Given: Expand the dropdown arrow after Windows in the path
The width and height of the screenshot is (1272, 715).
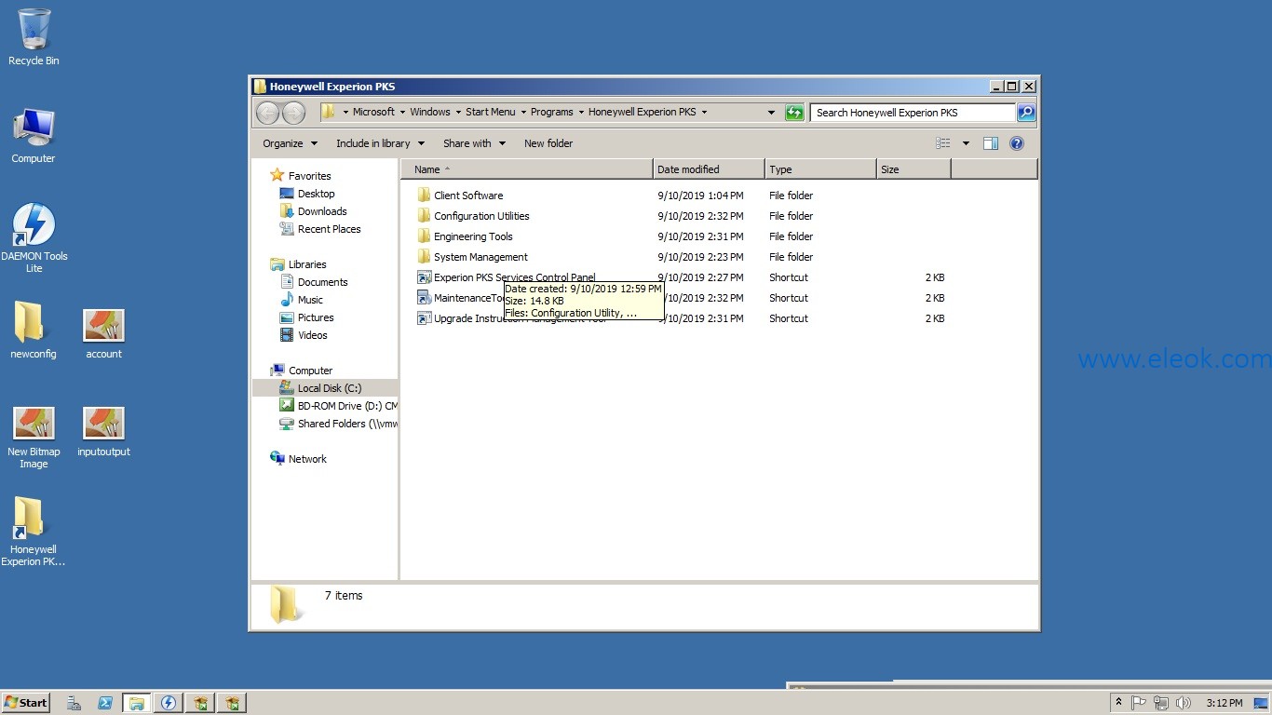Looking at the screenshot, I should click(458, 113).
